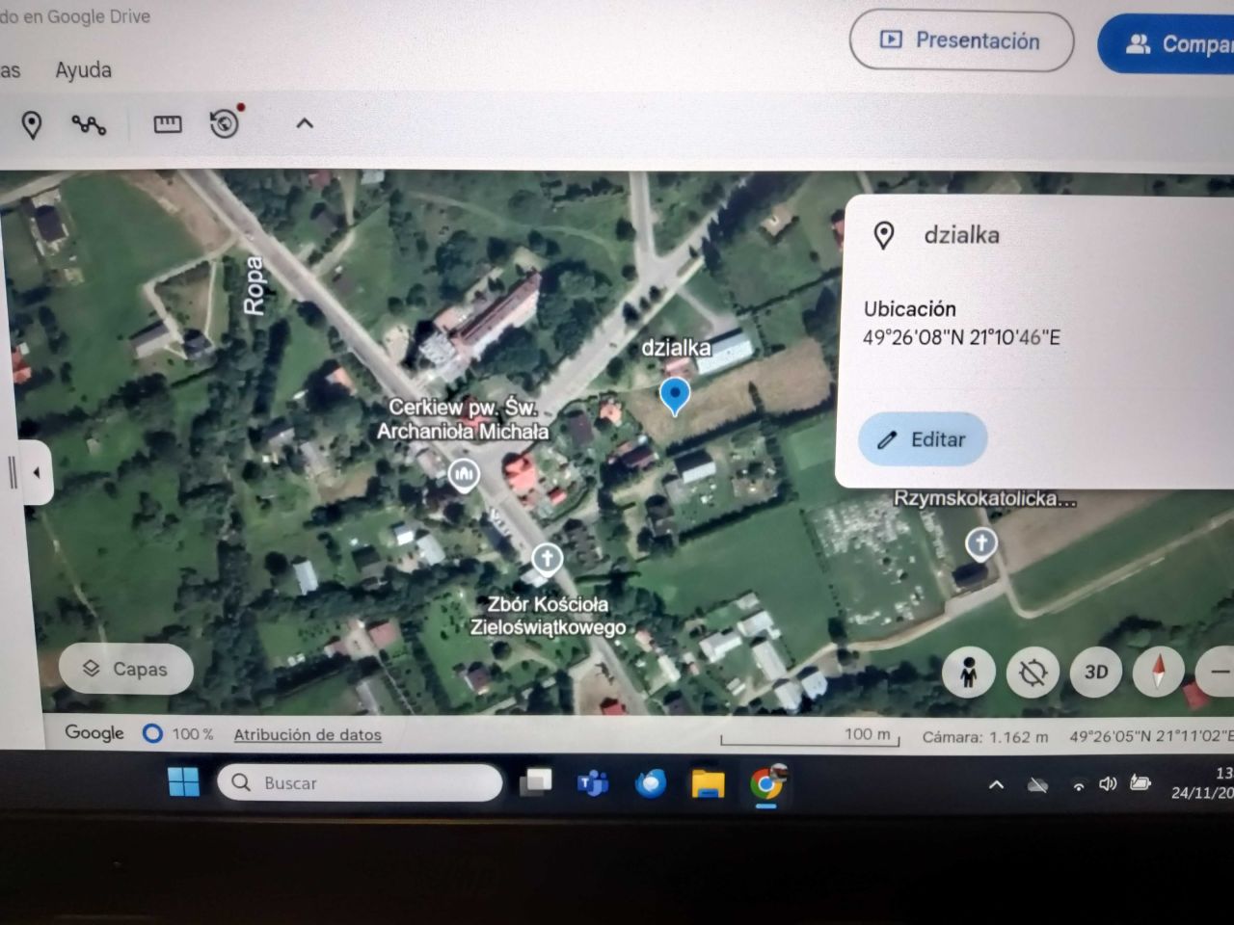The height and width of the screenshot is (925, 1234).
Task: Drop Pegman to enter Street View
Action: 968,672
